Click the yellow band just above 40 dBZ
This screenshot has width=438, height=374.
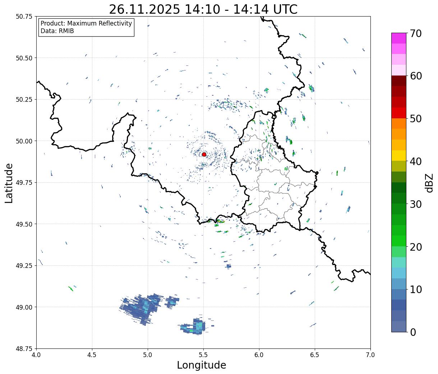coord(399,155)
